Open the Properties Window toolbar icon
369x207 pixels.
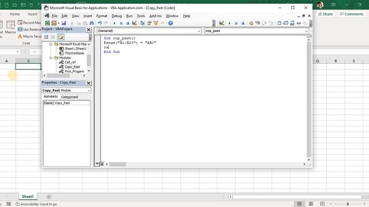[x=149, y=23]
